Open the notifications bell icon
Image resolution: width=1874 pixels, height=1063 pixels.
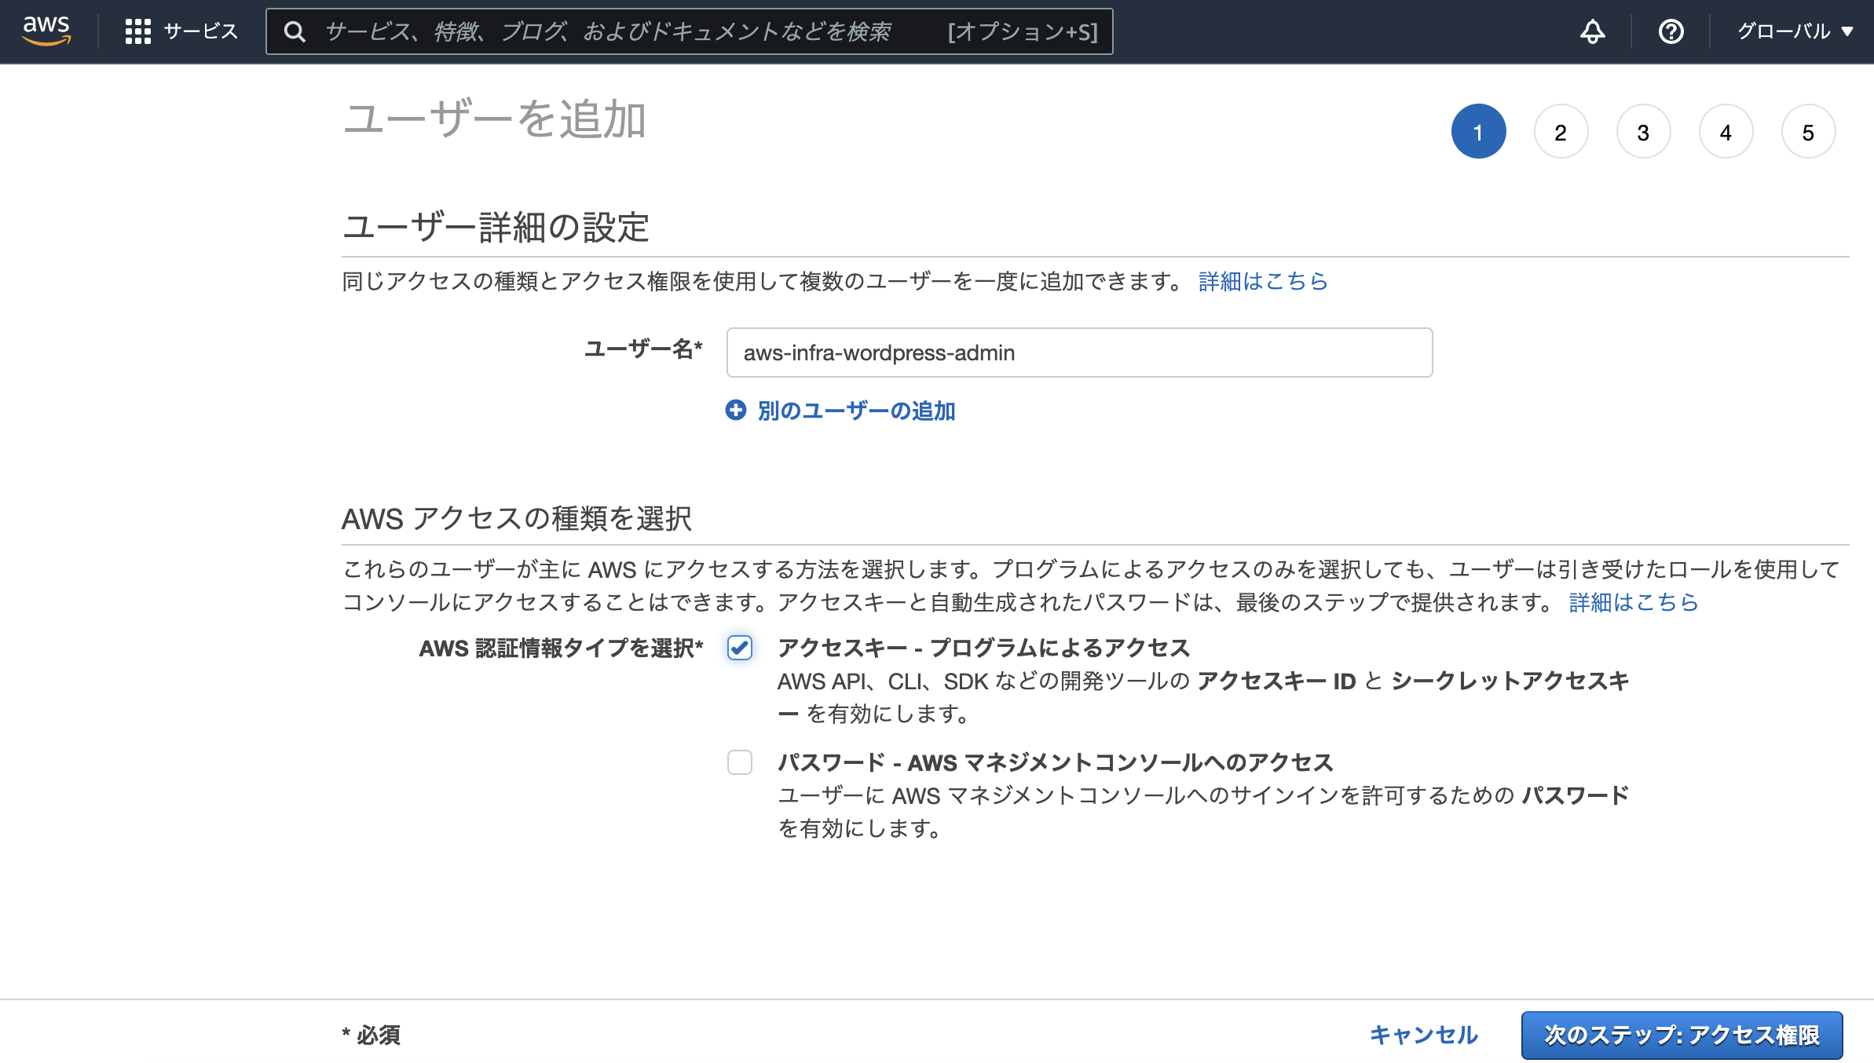1591,31
